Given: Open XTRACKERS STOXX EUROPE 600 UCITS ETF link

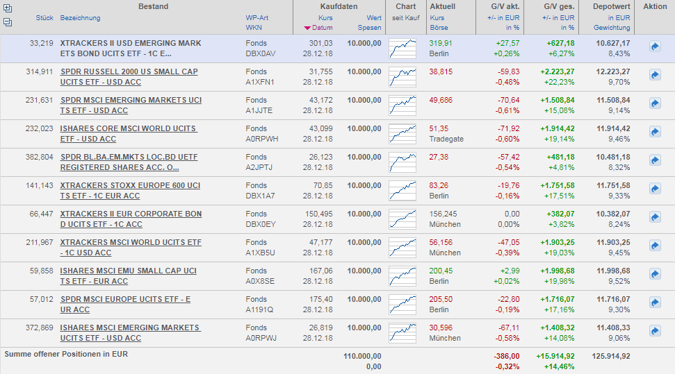Looking at the screenshot, I should [131, 190].
